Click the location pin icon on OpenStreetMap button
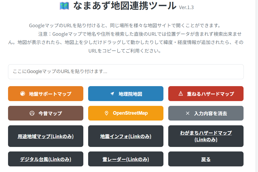The image size is (258, 172). pyautogui.click(x=106, y=113)
